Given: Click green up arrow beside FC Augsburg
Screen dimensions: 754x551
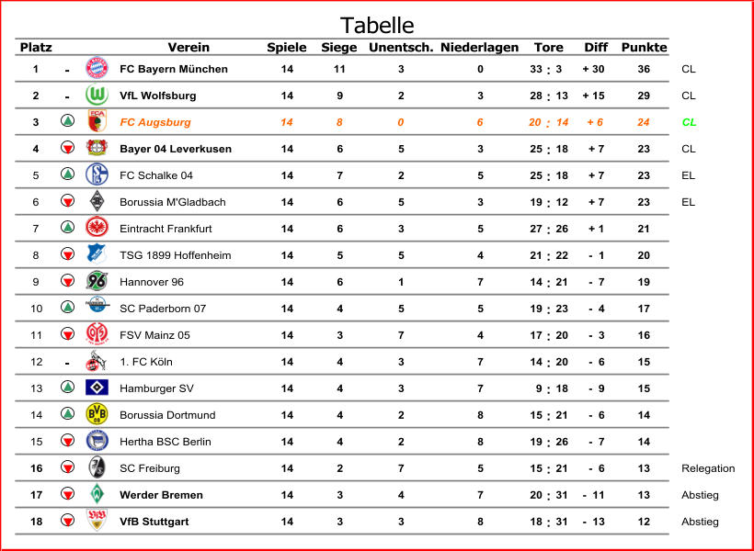Looking at the screenshot, I should (x=67, y=120).
